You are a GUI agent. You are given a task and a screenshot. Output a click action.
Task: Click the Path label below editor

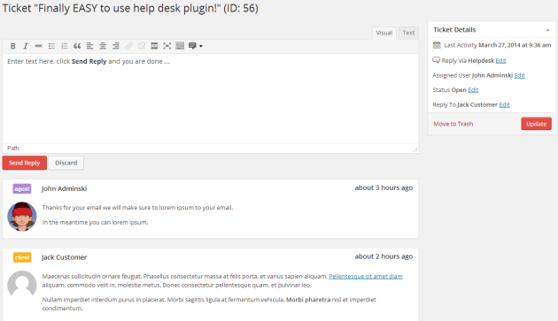click(13, 149)
